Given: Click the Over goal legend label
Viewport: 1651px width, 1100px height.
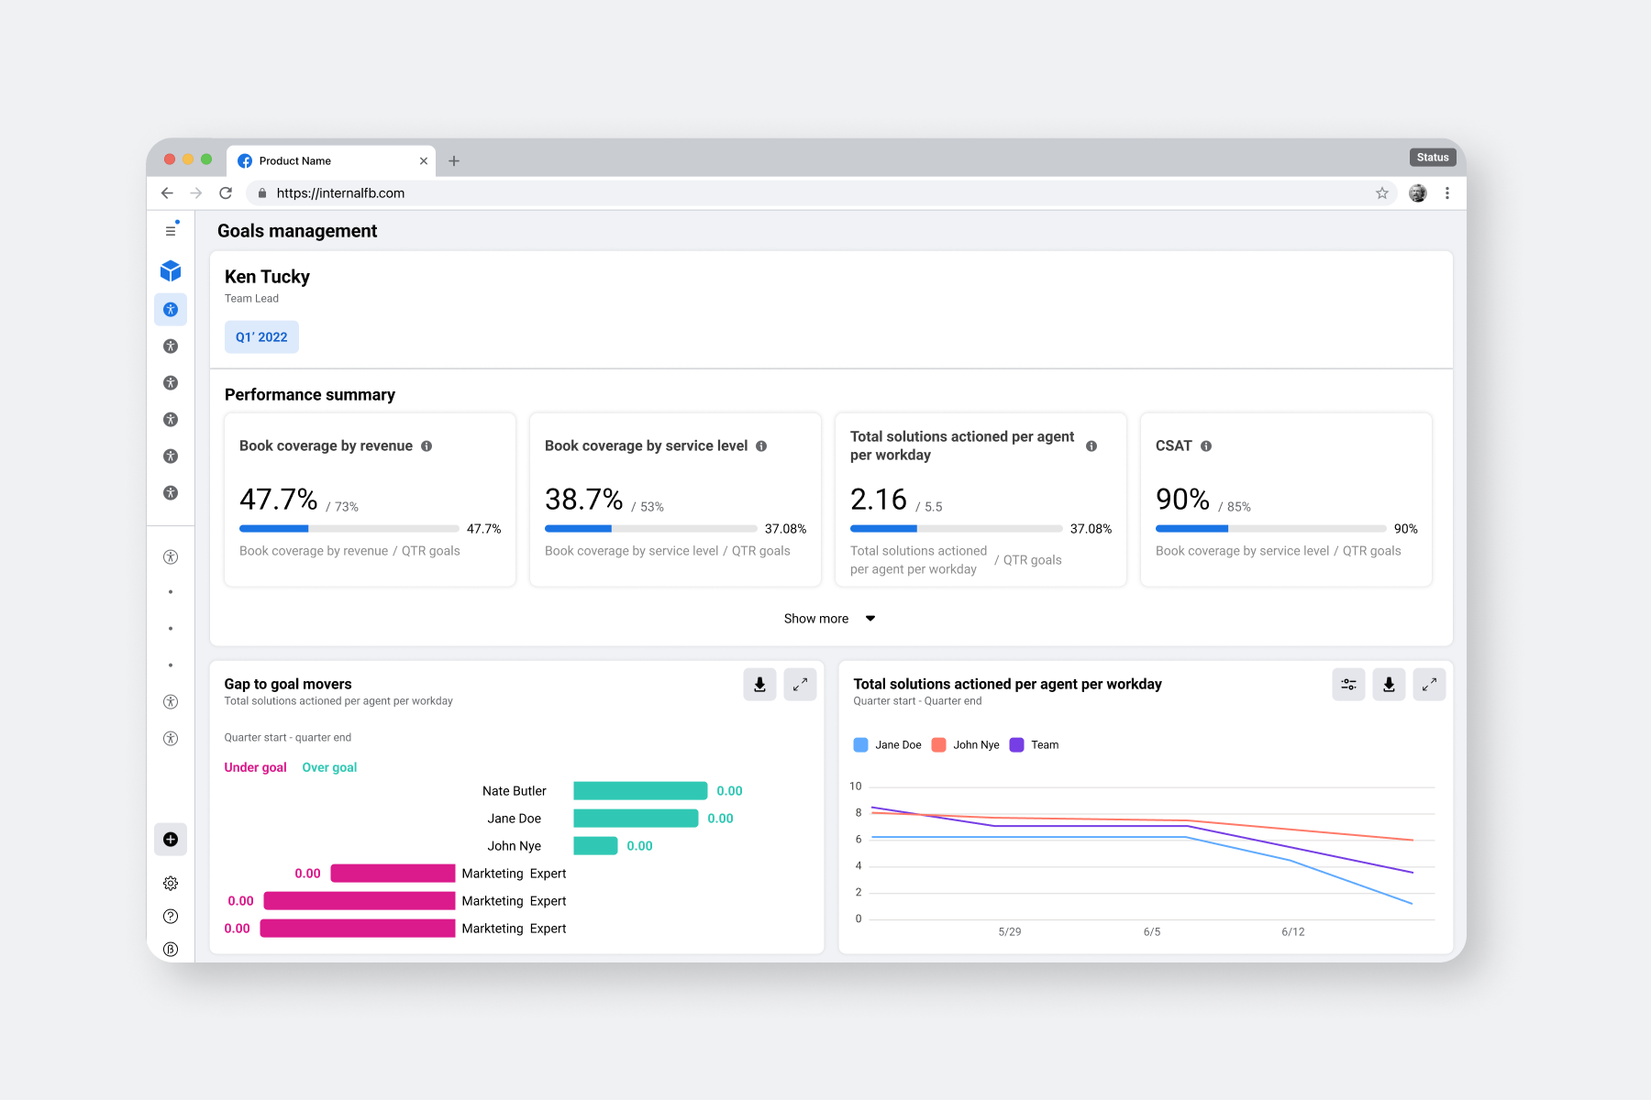Looking at the screenshot, I should [329, 767].
